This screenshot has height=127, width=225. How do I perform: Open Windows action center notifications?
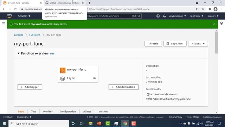(x=219, y=123)
